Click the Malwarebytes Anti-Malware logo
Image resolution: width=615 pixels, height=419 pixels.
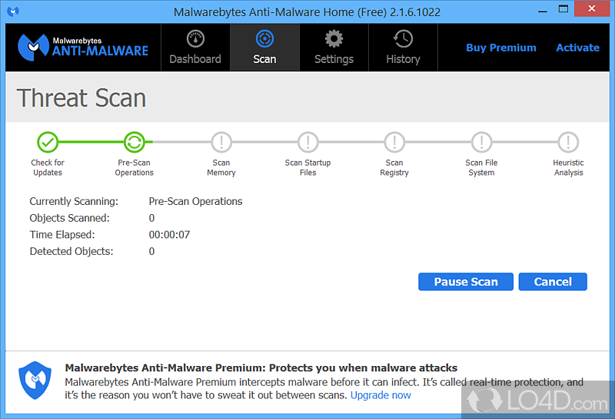tap(82, 47)
